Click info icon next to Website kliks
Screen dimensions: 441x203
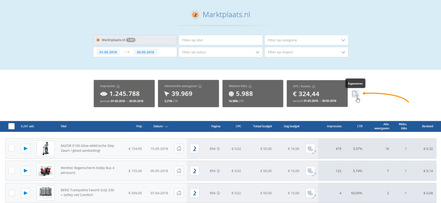coord(250,86)
